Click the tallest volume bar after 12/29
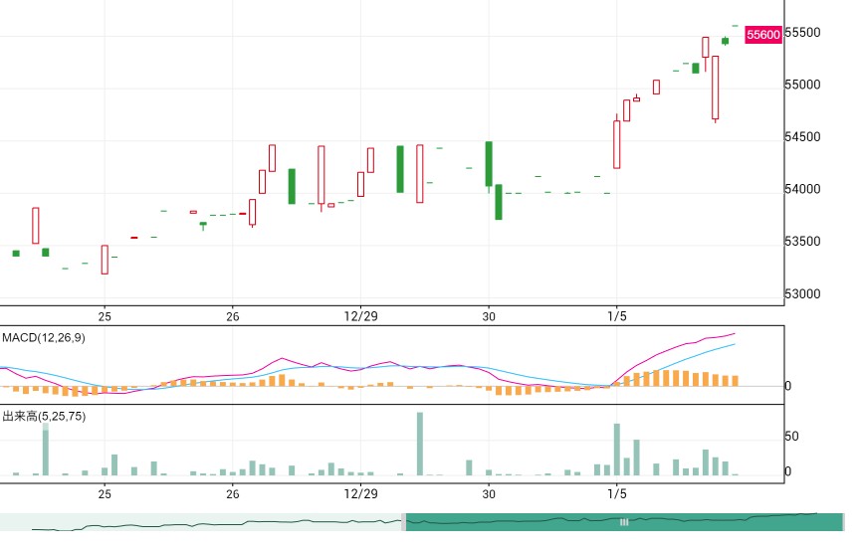Screen dimensions: 861x551 420,444
